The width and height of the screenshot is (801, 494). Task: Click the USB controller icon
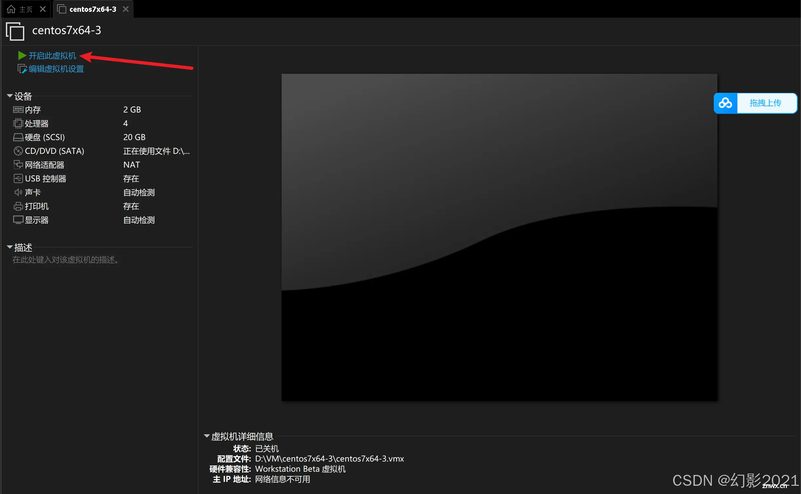tap(18, 178)
